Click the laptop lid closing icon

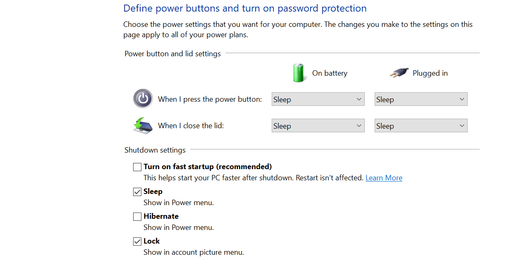143,125
